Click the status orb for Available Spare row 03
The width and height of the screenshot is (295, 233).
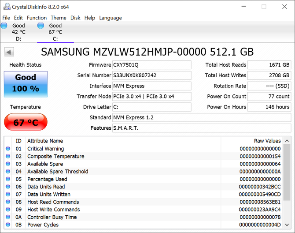coord(8,164)
